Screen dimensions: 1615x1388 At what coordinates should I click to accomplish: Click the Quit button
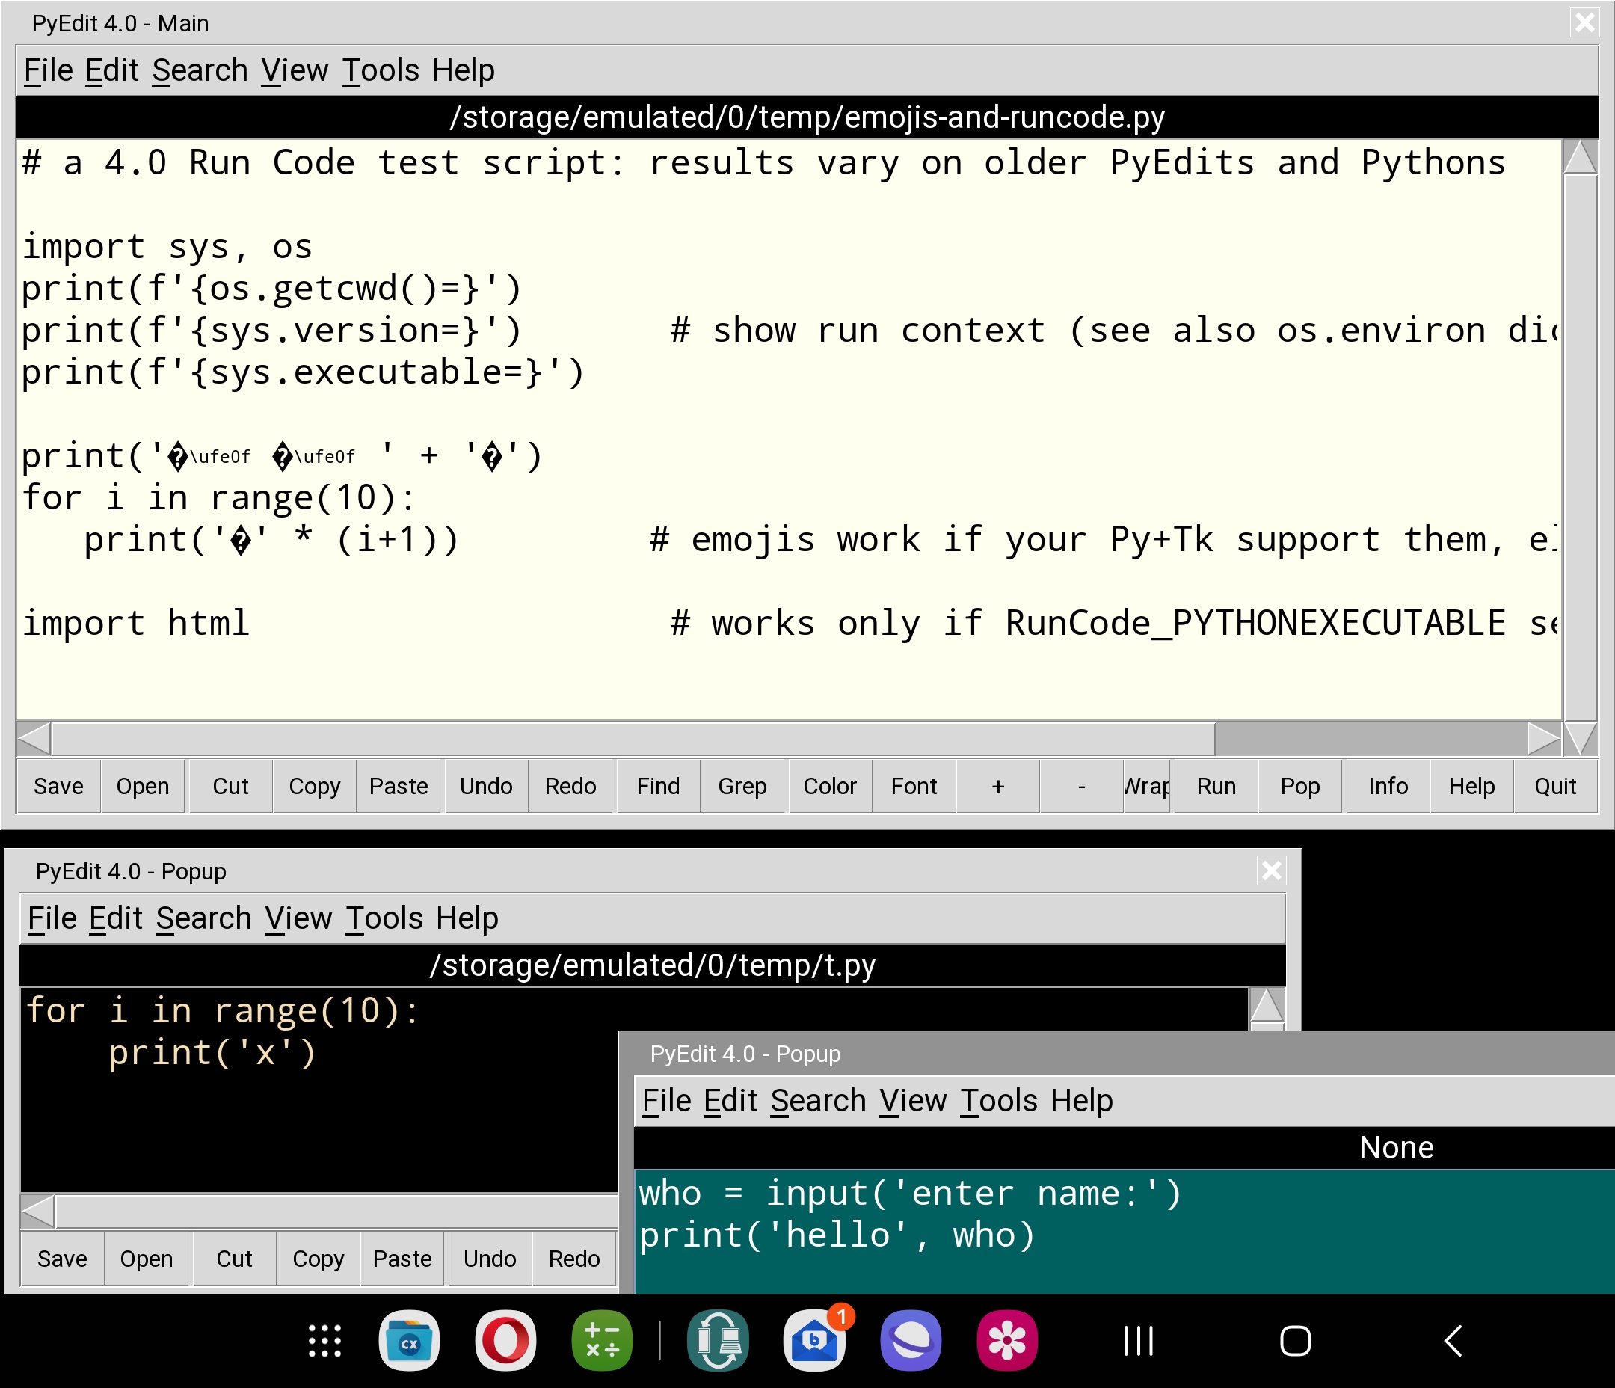coord(1556,786)
